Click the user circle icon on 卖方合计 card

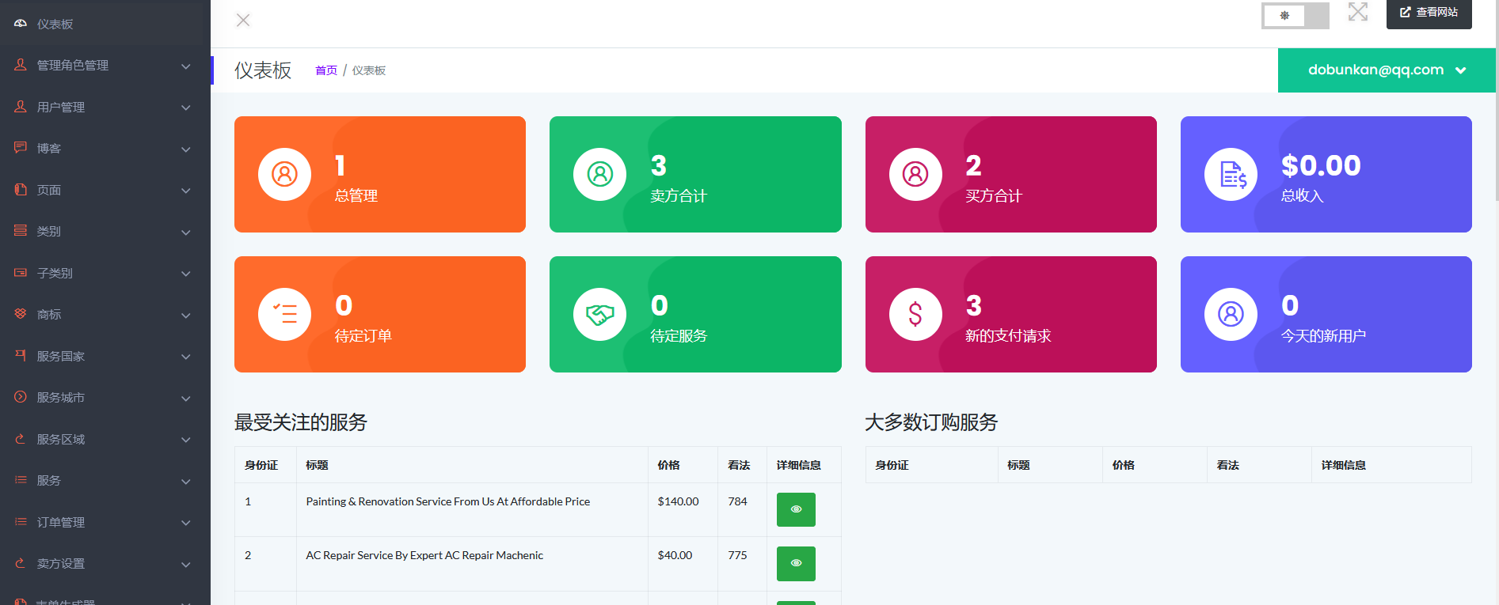pyautogui.click(x=600, y=174)
